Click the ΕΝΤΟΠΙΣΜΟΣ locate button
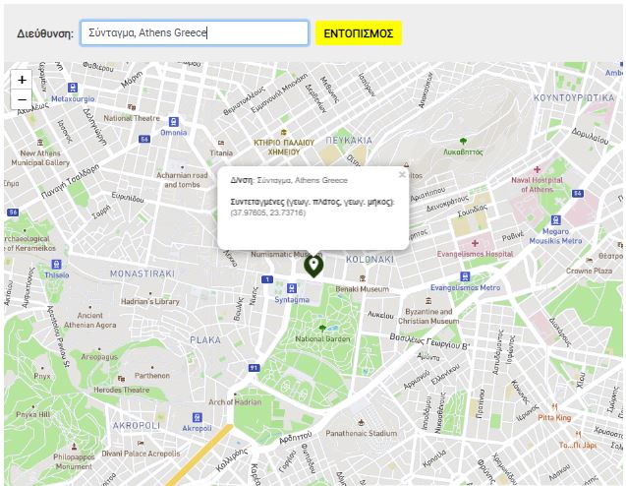This screenshot has height=486, width=626. (359, 33)
